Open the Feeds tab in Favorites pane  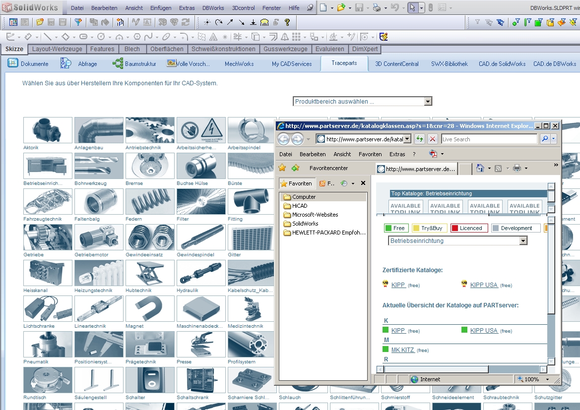click(326, 183)
